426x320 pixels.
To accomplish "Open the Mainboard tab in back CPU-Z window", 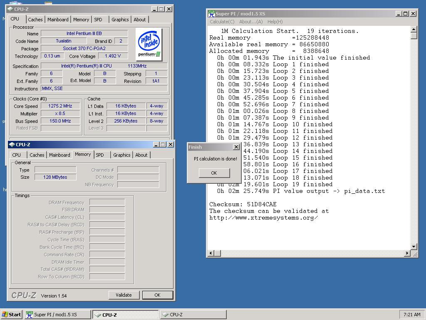I will [x=58, y=20].
